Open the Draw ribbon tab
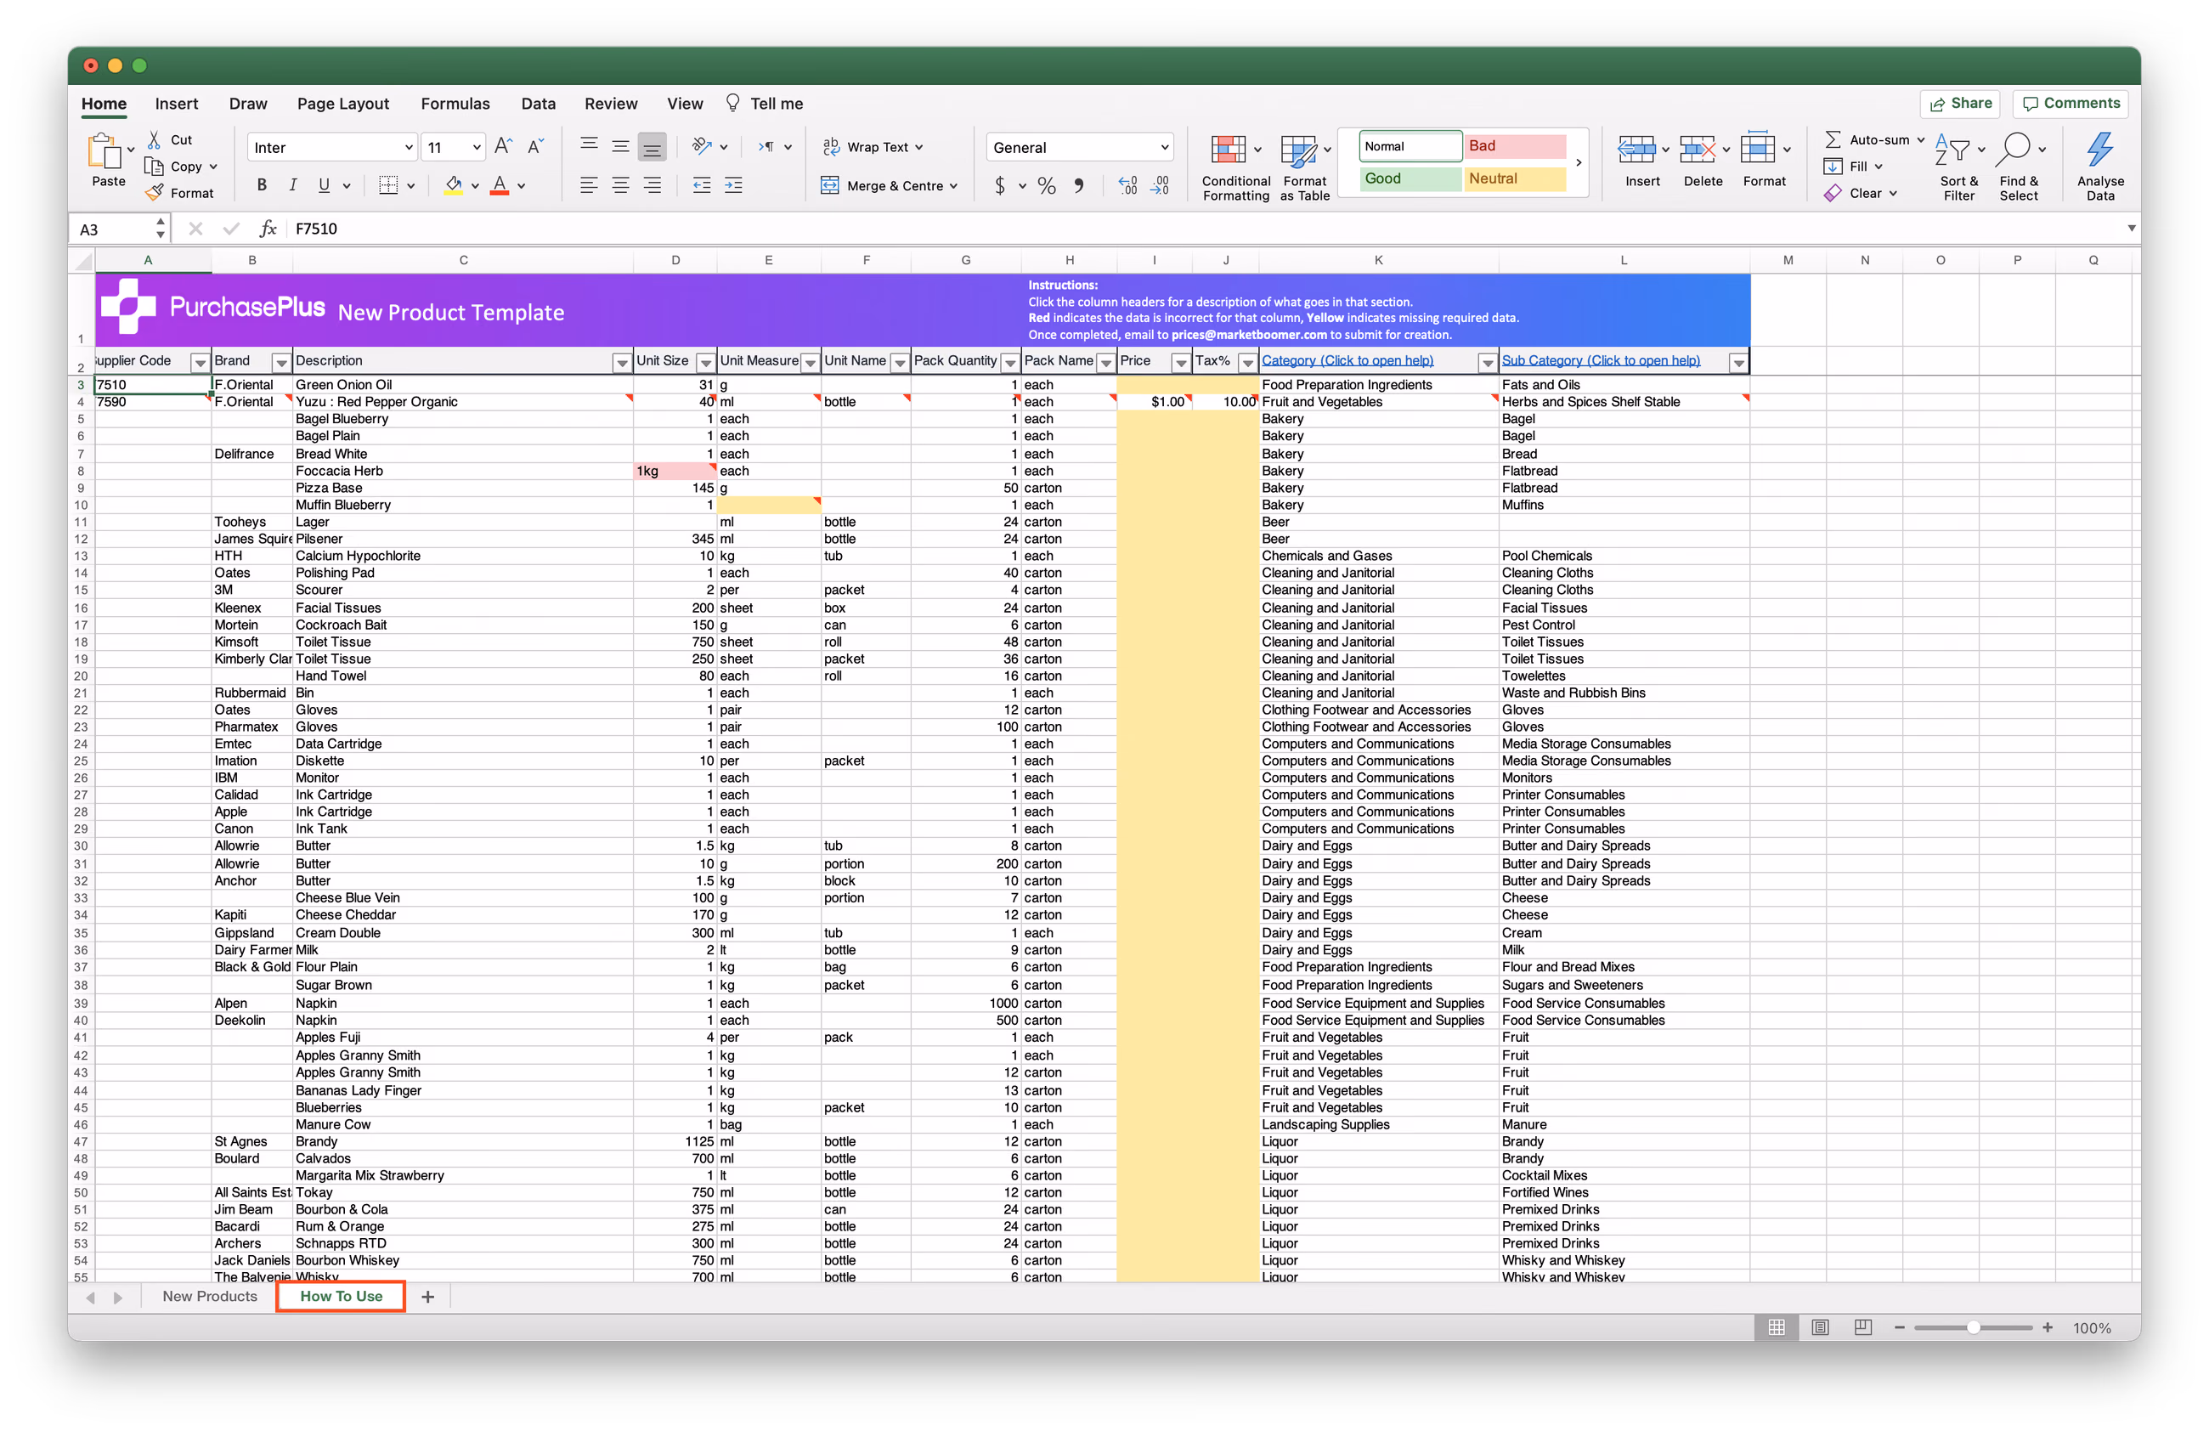The height and width of the screenshot is (1431, 2209). click(x=248, y=103)
